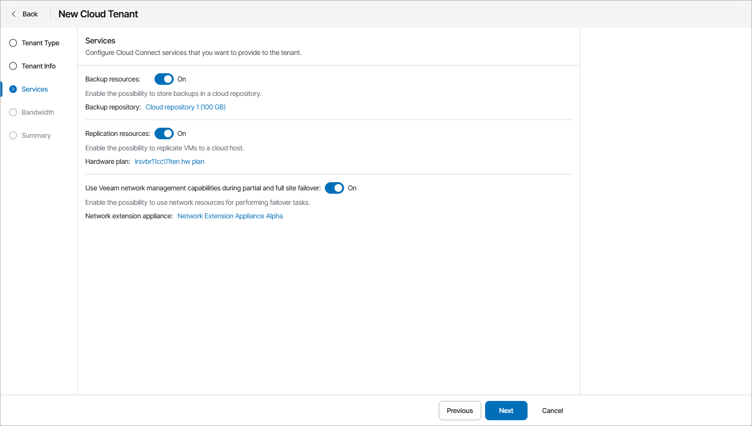Click the Previous button
This screenshot has width=752, height=426.
[x=460, y=411]
